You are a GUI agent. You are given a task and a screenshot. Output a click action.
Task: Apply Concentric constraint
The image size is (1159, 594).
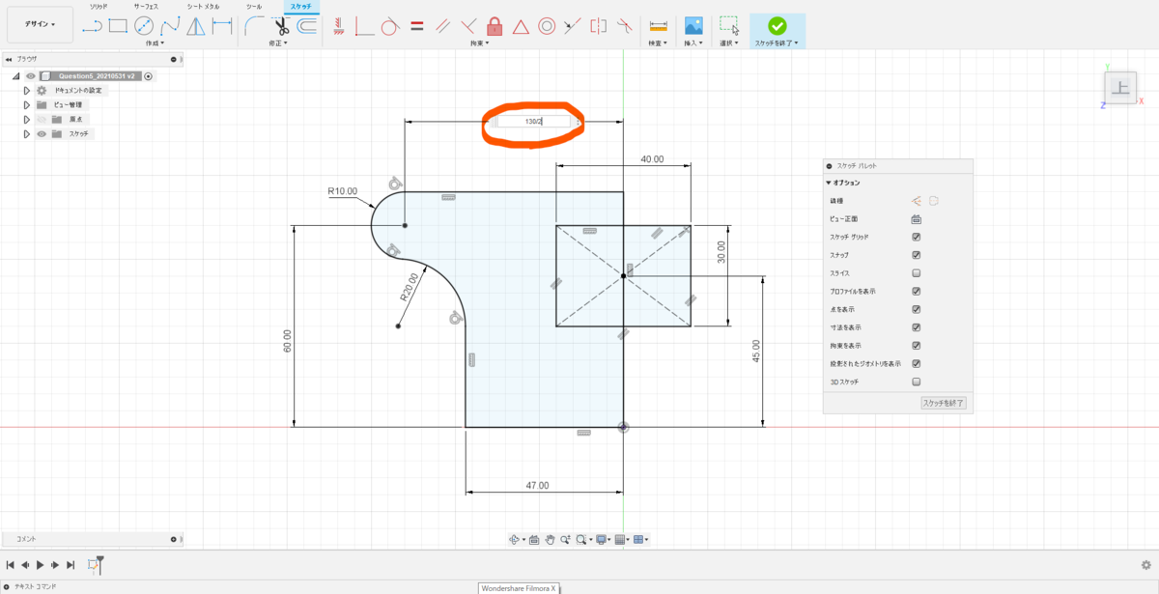[x=547, y=25]
